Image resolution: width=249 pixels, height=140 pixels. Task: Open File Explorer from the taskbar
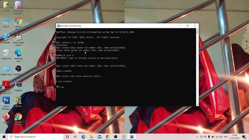(x=91, y=136)
